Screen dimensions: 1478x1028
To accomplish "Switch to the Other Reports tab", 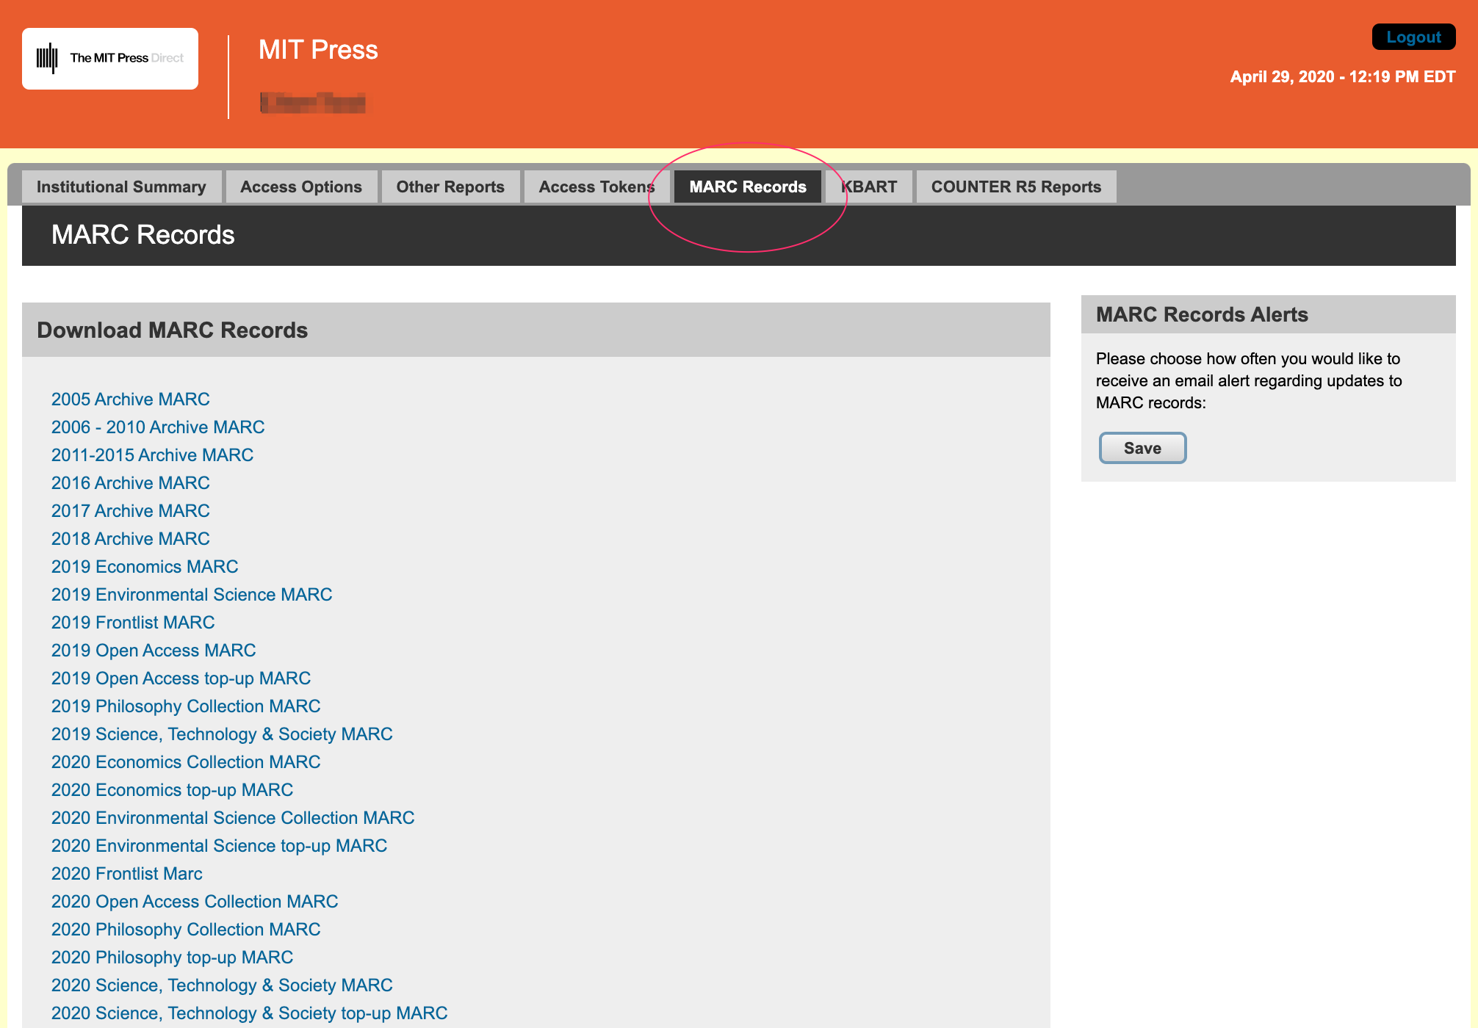I will point(450,187).
